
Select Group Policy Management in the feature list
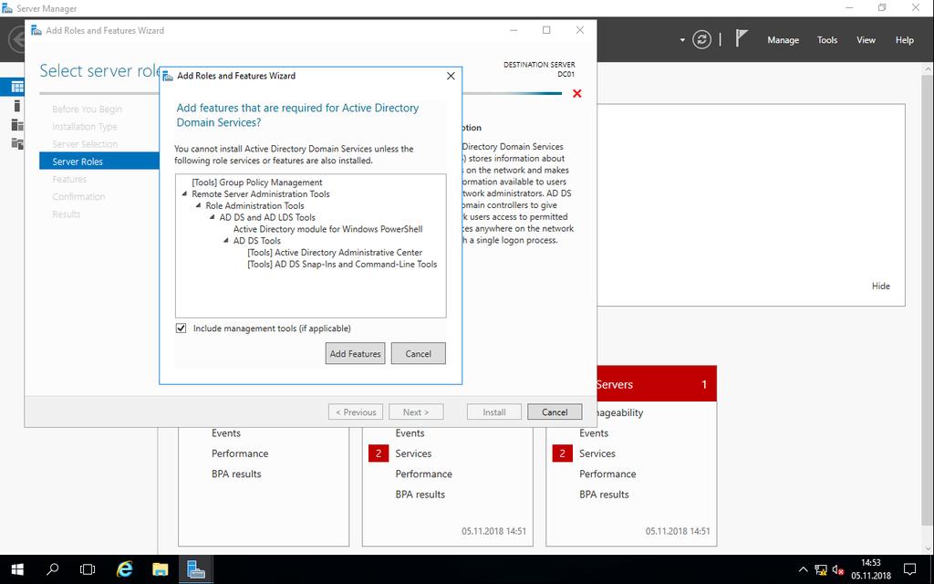256,182
